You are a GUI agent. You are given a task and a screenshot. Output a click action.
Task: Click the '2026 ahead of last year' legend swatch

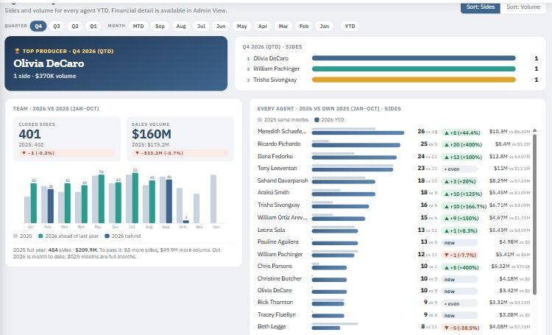(40, 236)
